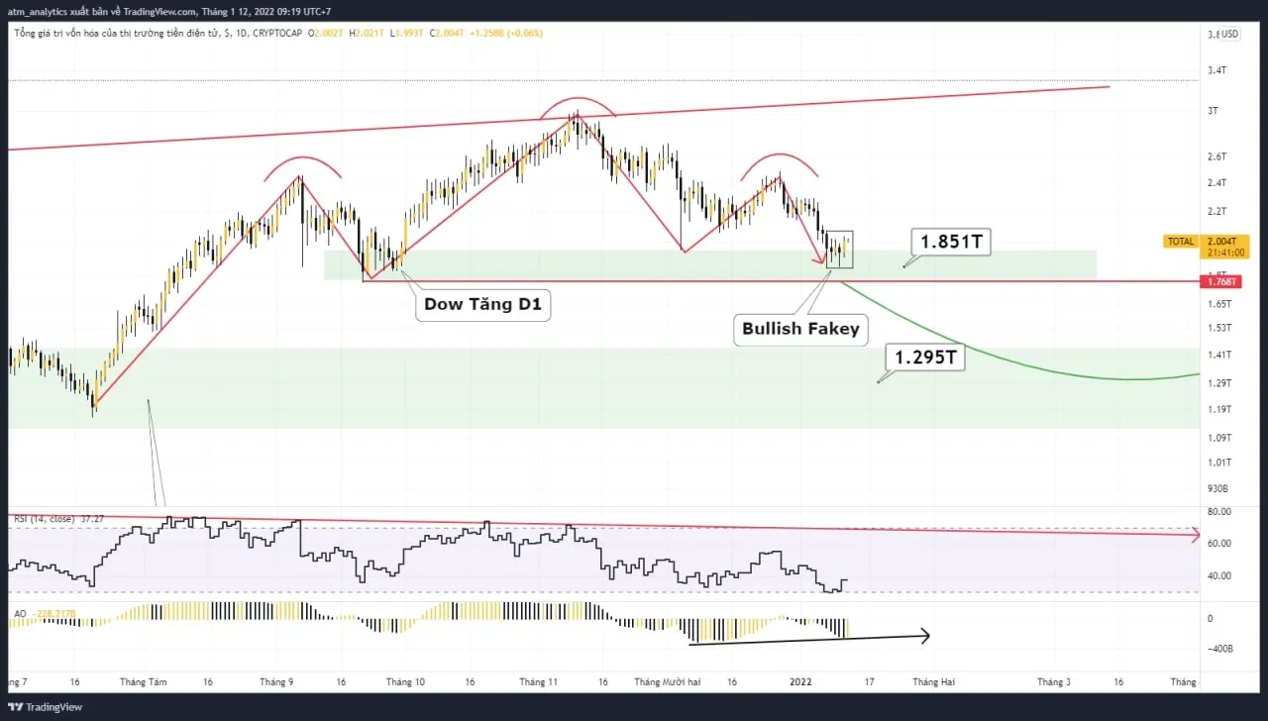Click the 2.2T price axis label

1217,211
